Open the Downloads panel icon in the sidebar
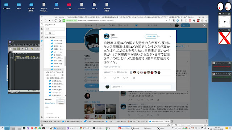 [42, 29]
